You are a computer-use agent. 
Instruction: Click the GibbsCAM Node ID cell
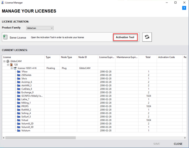coord(85,68)
